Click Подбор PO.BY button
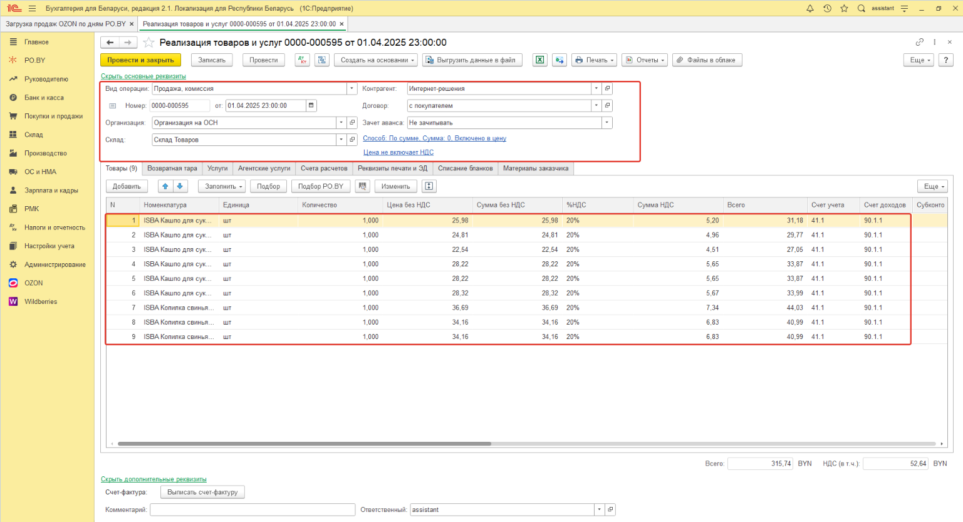Viewport: 963px width, 522px height. (321, 186)
